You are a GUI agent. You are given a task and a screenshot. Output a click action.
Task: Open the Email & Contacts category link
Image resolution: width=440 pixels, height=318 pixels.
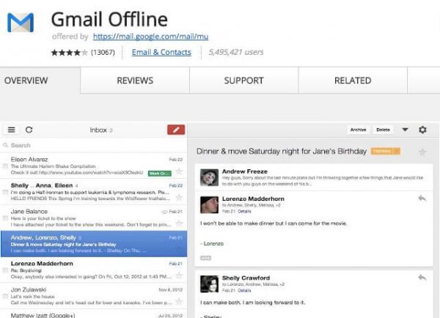[161, 52]
